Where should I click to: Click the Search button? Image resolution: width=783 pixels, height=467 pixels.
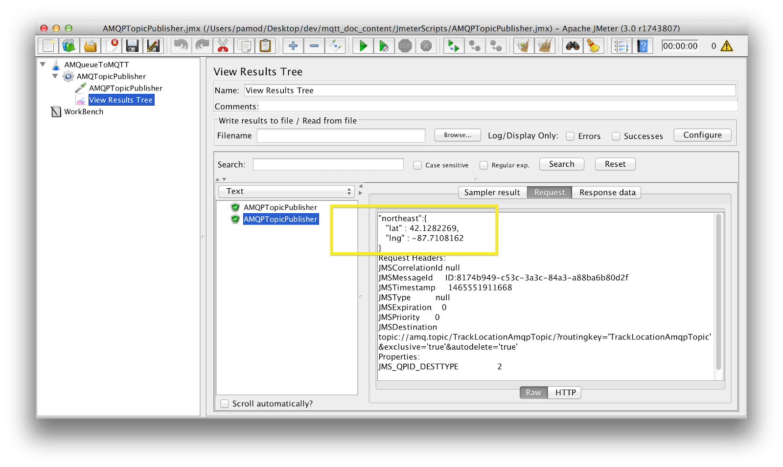[562, 164]
